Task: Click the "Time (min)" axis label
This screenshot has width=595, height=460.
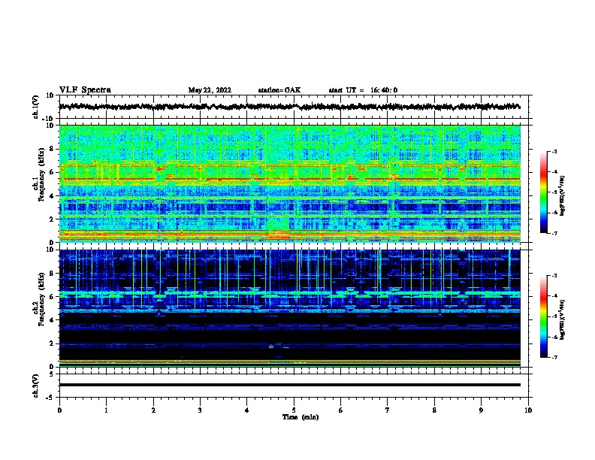Action: pos(301,417)
